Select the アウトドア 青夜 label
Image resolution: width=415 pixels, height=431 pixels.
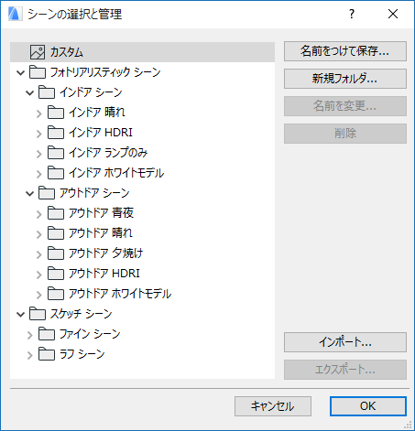[101, 213]
